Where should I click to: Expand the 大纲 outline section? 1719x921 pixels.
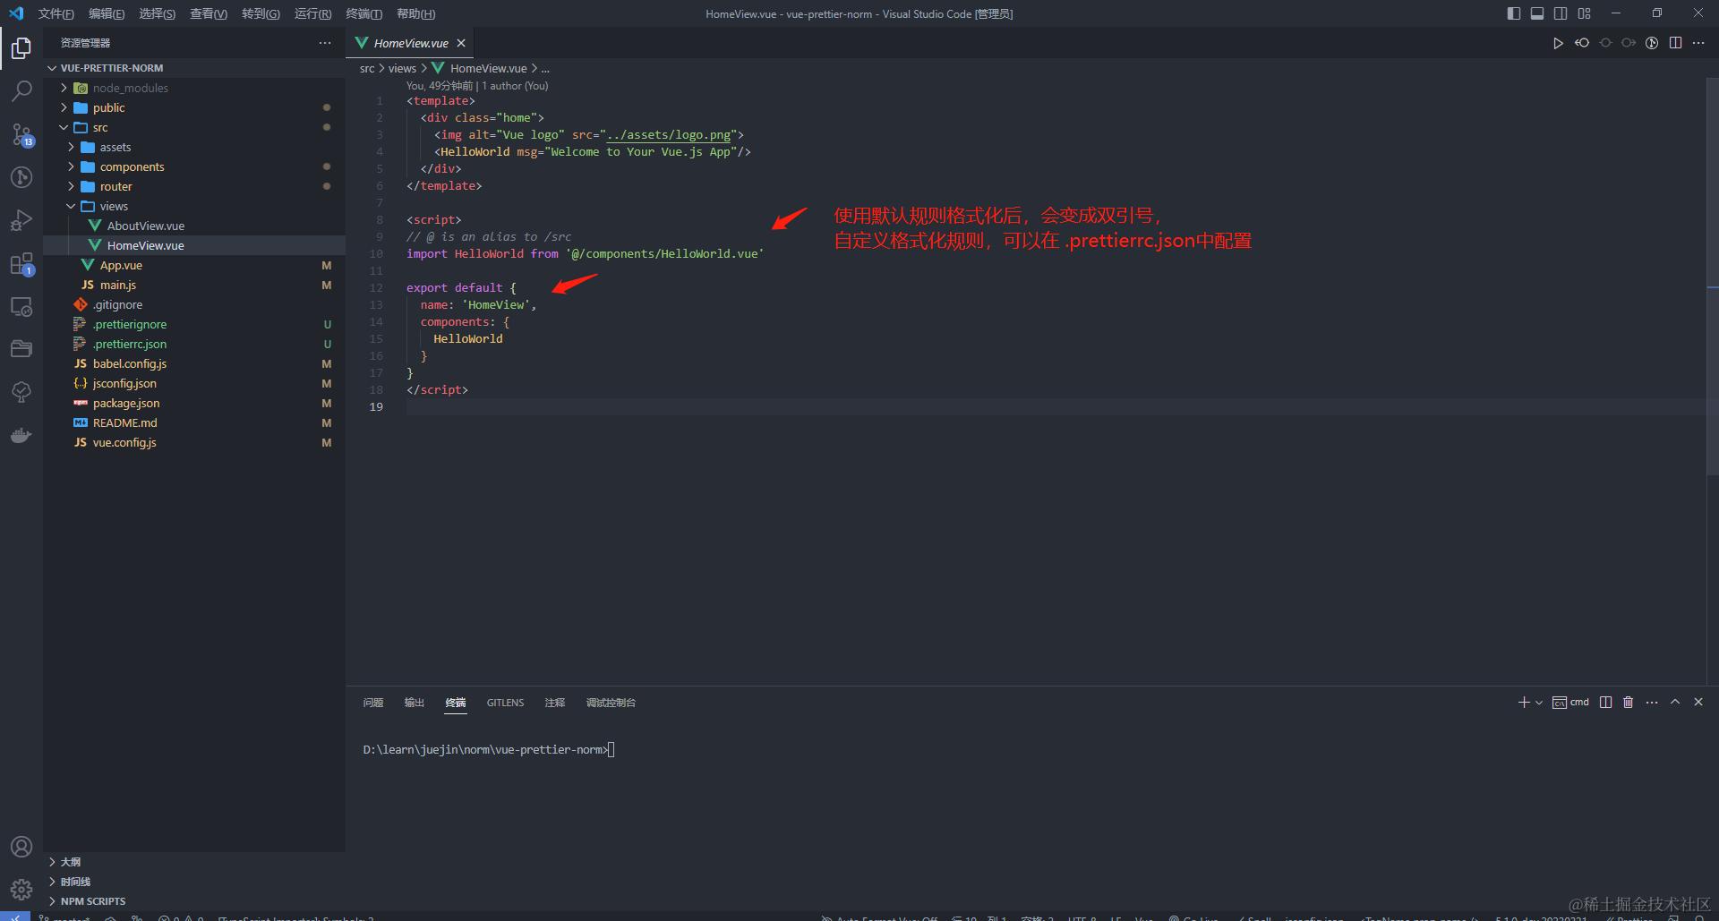[194, 862]
